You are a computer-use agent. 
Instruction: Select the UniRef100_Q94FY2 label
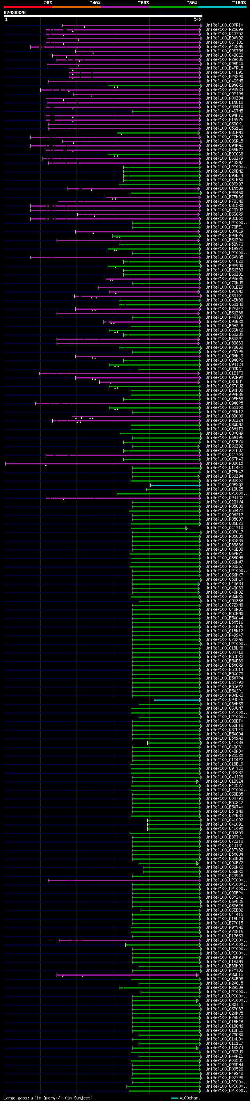224,115
